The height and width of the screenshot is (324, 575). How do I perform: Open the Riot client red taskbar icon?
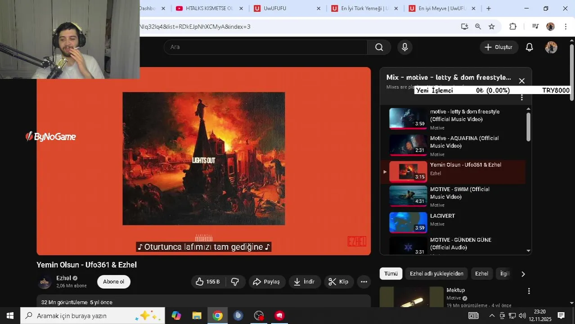coord(279,315)
